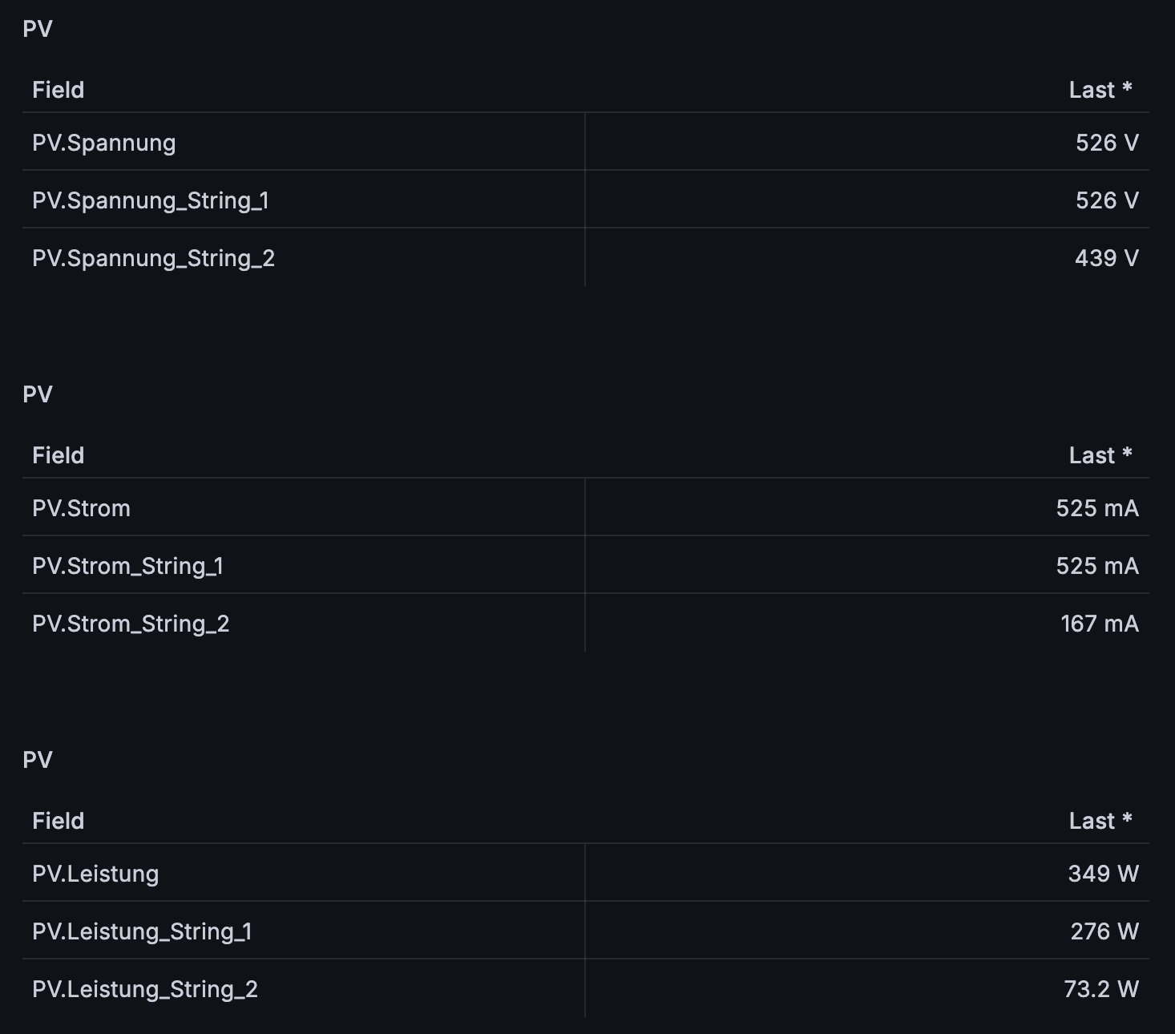Select the PV.Strom_String_1 row label
Screen dimensions: 1175x1034
(128, 567)
